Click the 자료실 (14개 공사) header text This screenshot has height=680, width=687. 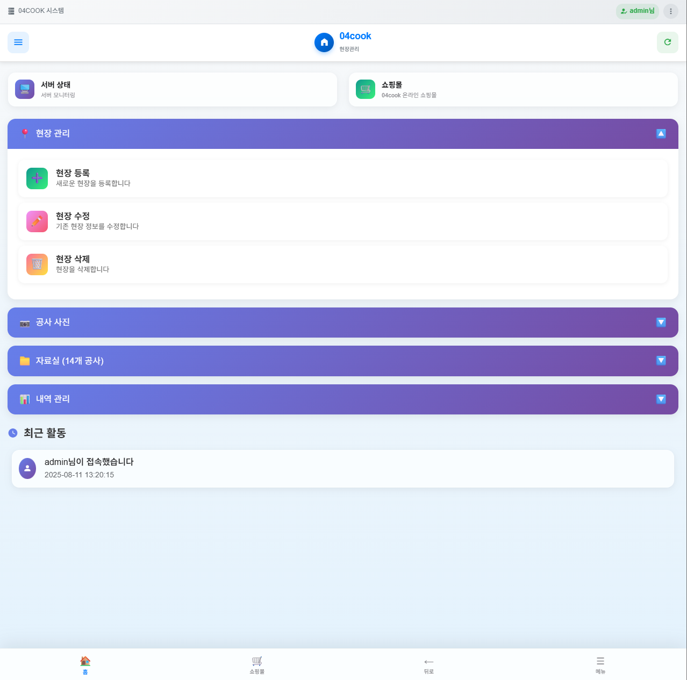tap(69, 361)
